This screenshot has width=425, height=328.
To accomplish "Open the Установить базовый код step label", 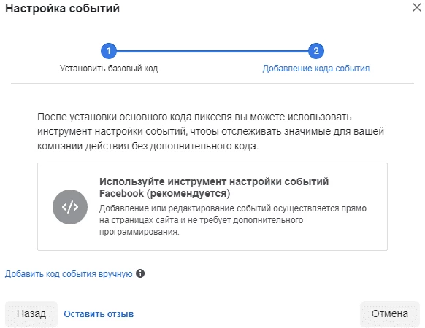I will 109,69.
